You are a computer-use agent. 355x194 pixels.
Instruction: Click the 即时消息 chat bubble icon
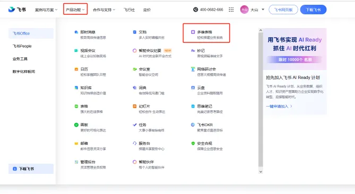point(76,32)
